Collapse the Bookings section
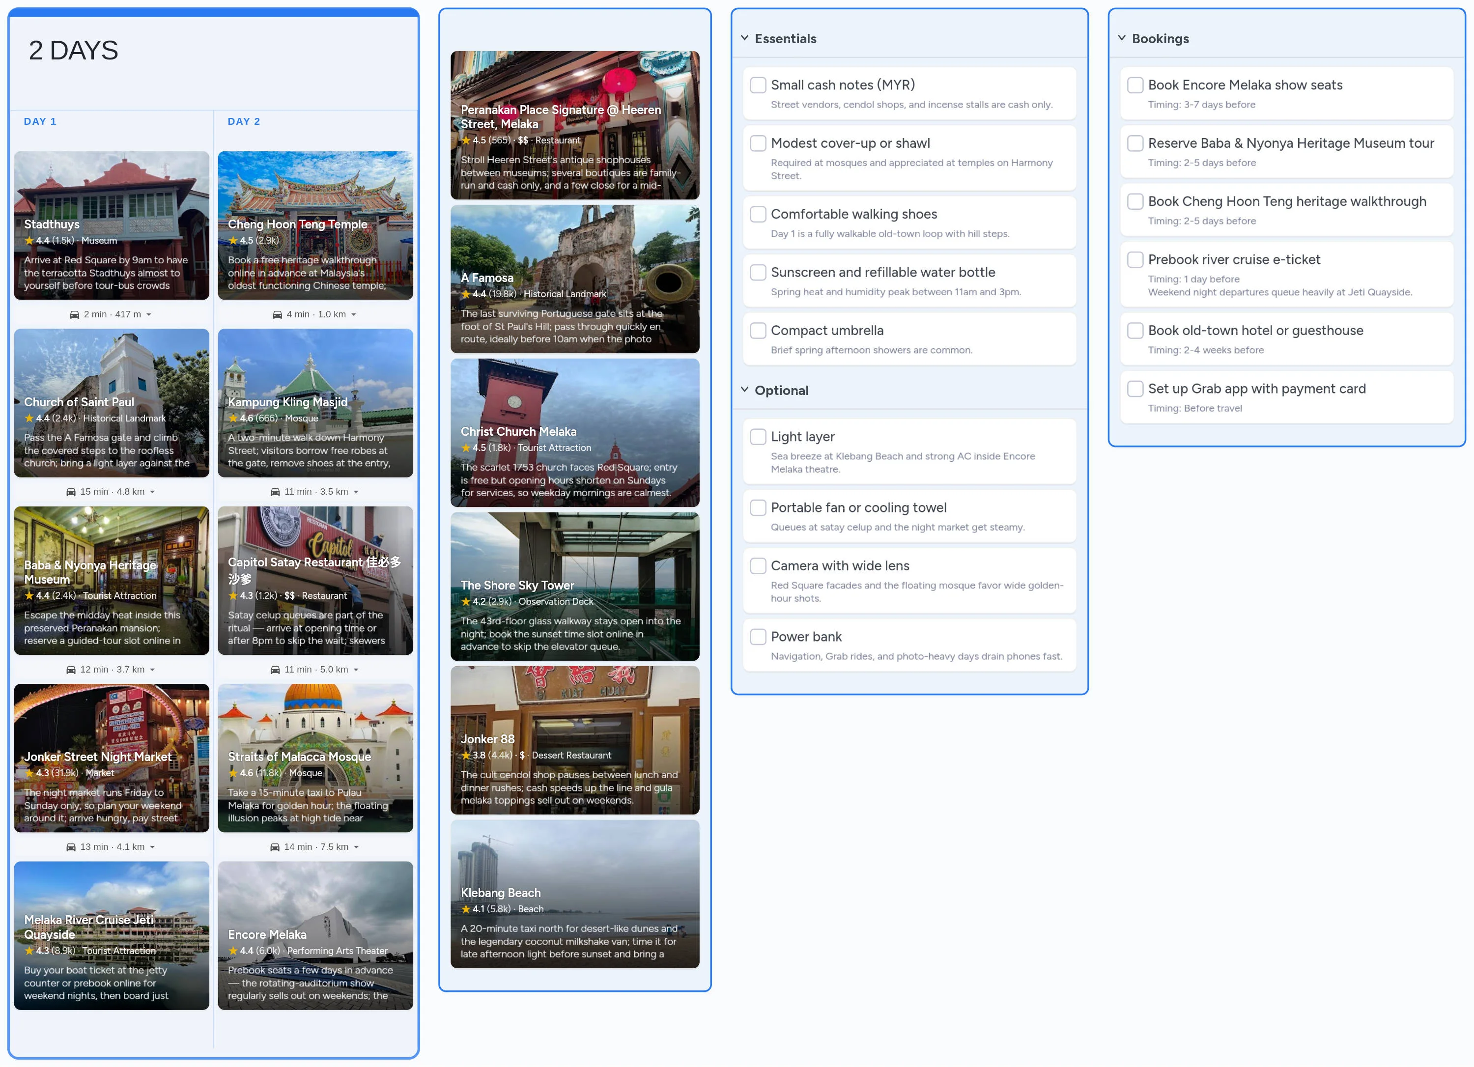The image size is (1474, 1067). click(x=1122, y=38)
